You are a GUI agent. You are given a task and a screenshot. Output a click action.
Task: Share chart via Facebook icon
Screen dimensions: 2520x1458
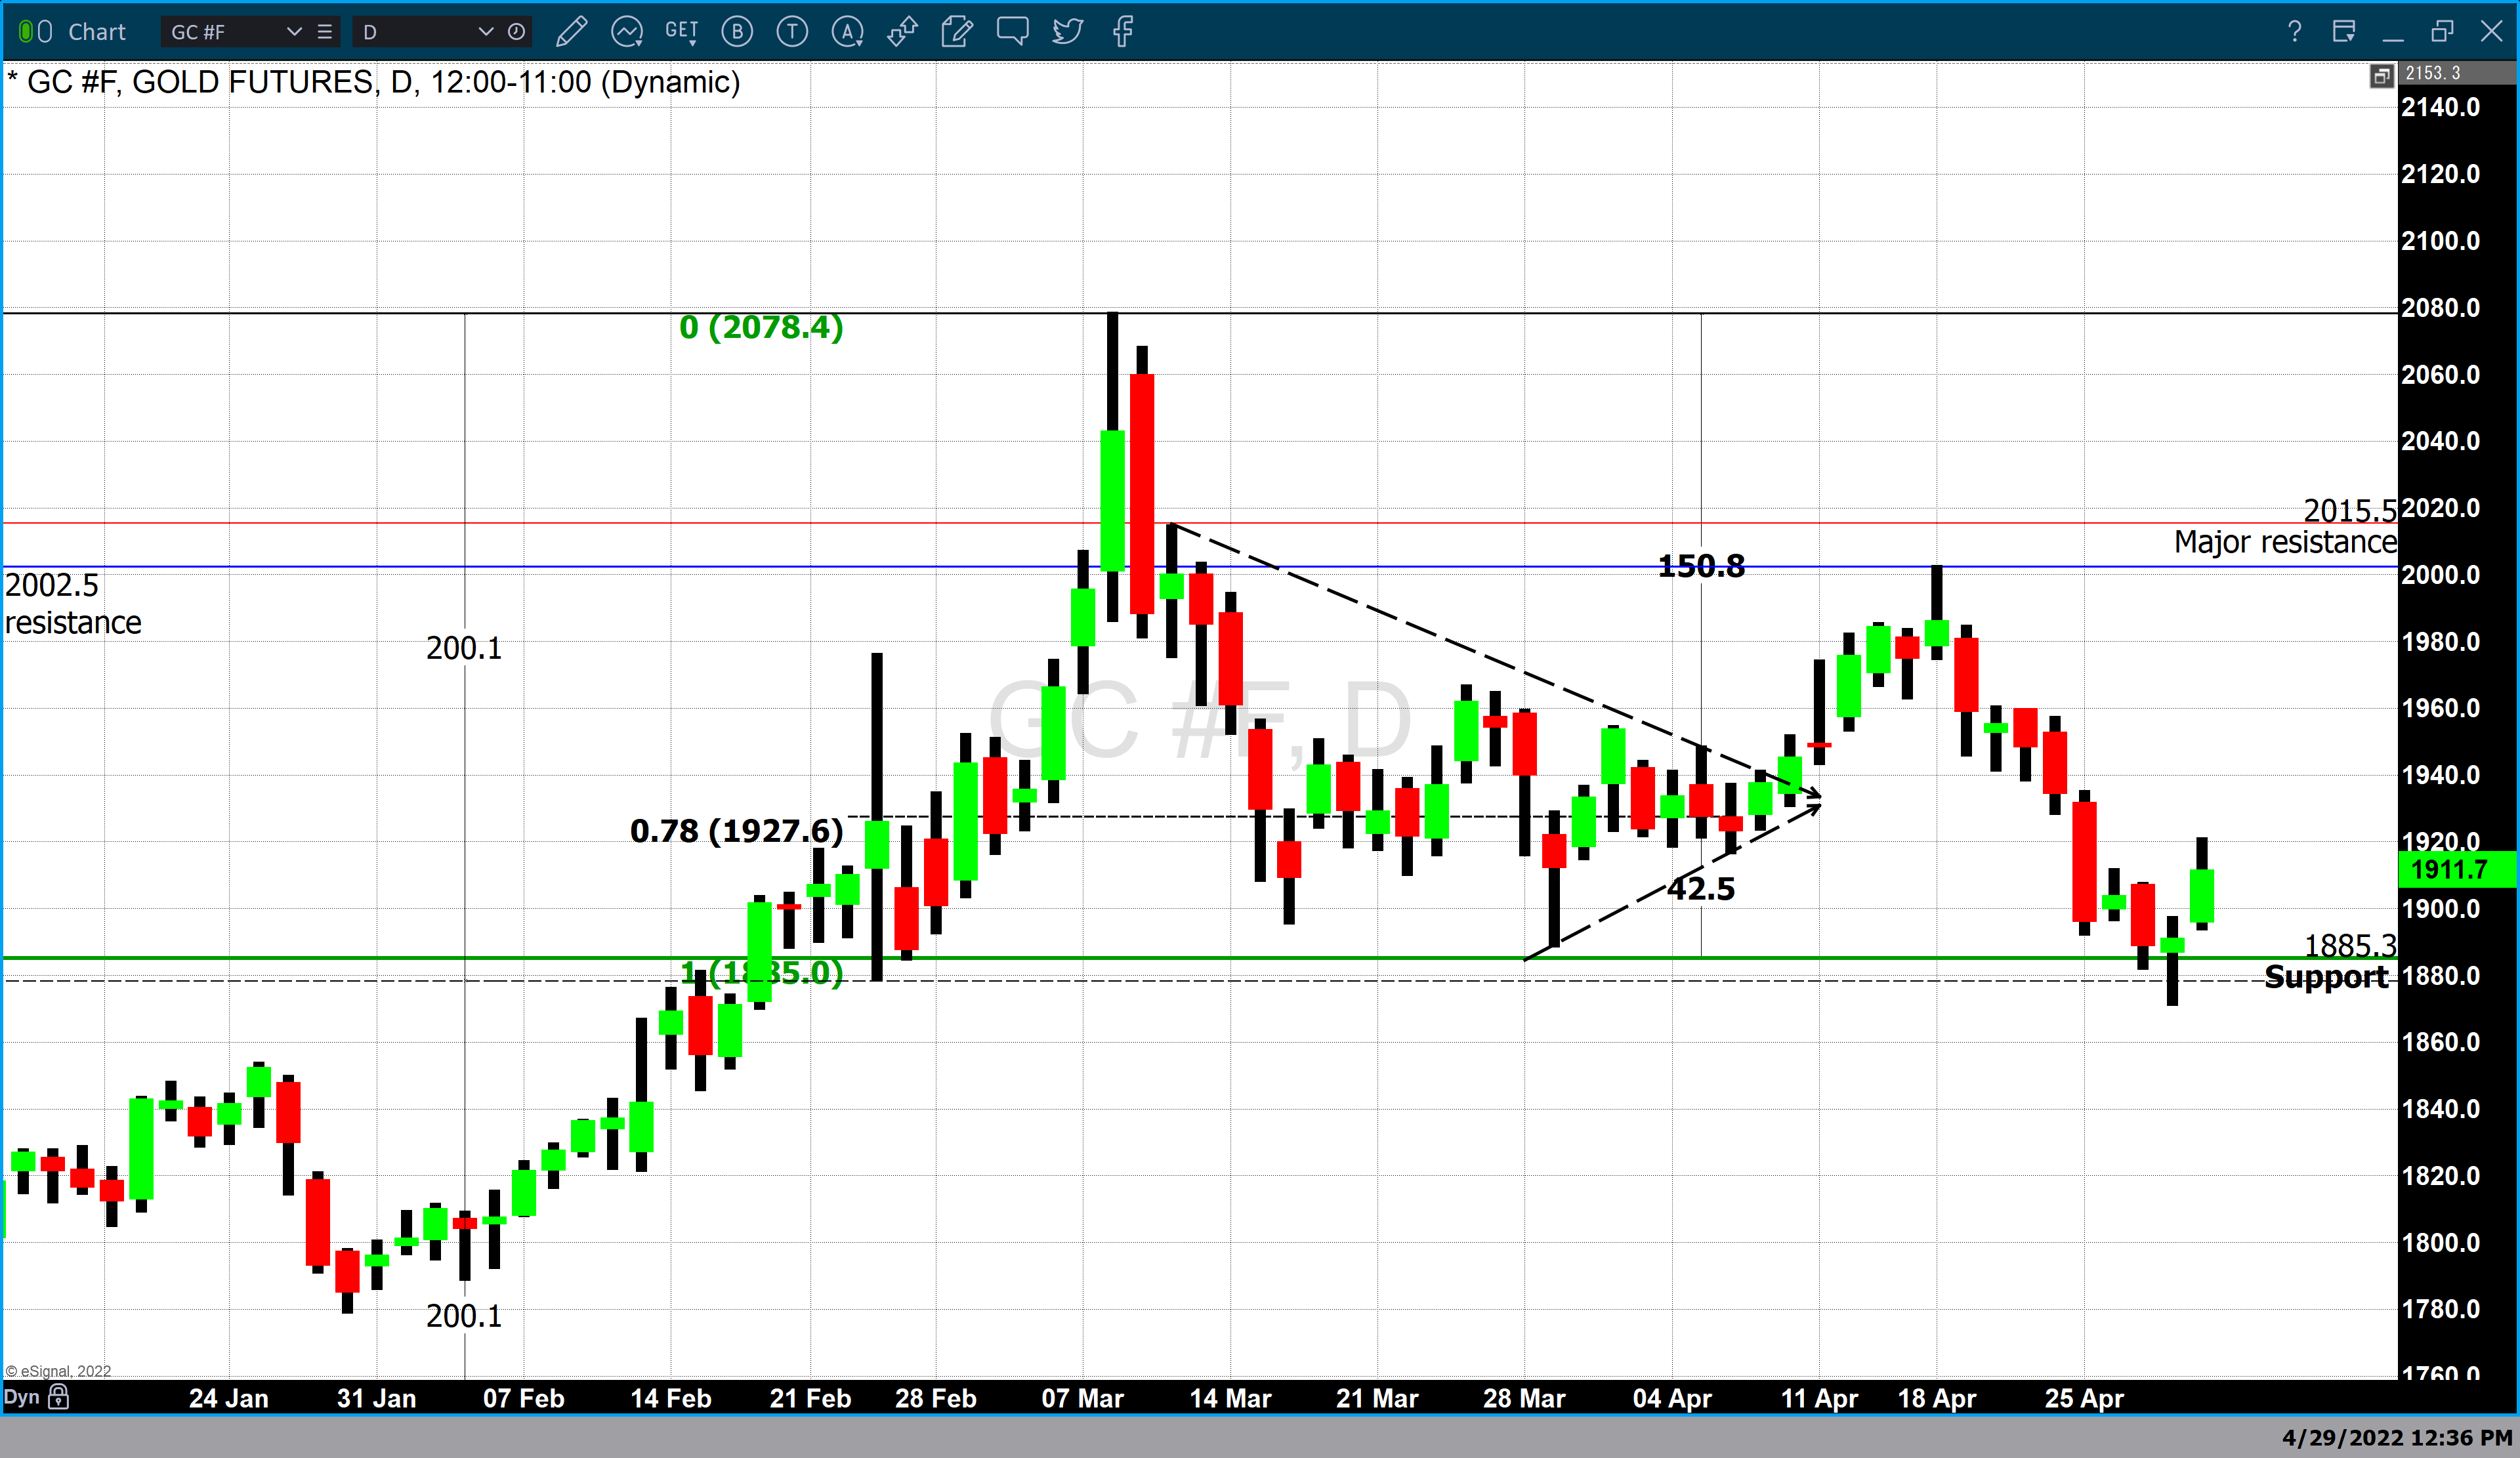(1123, 32)
